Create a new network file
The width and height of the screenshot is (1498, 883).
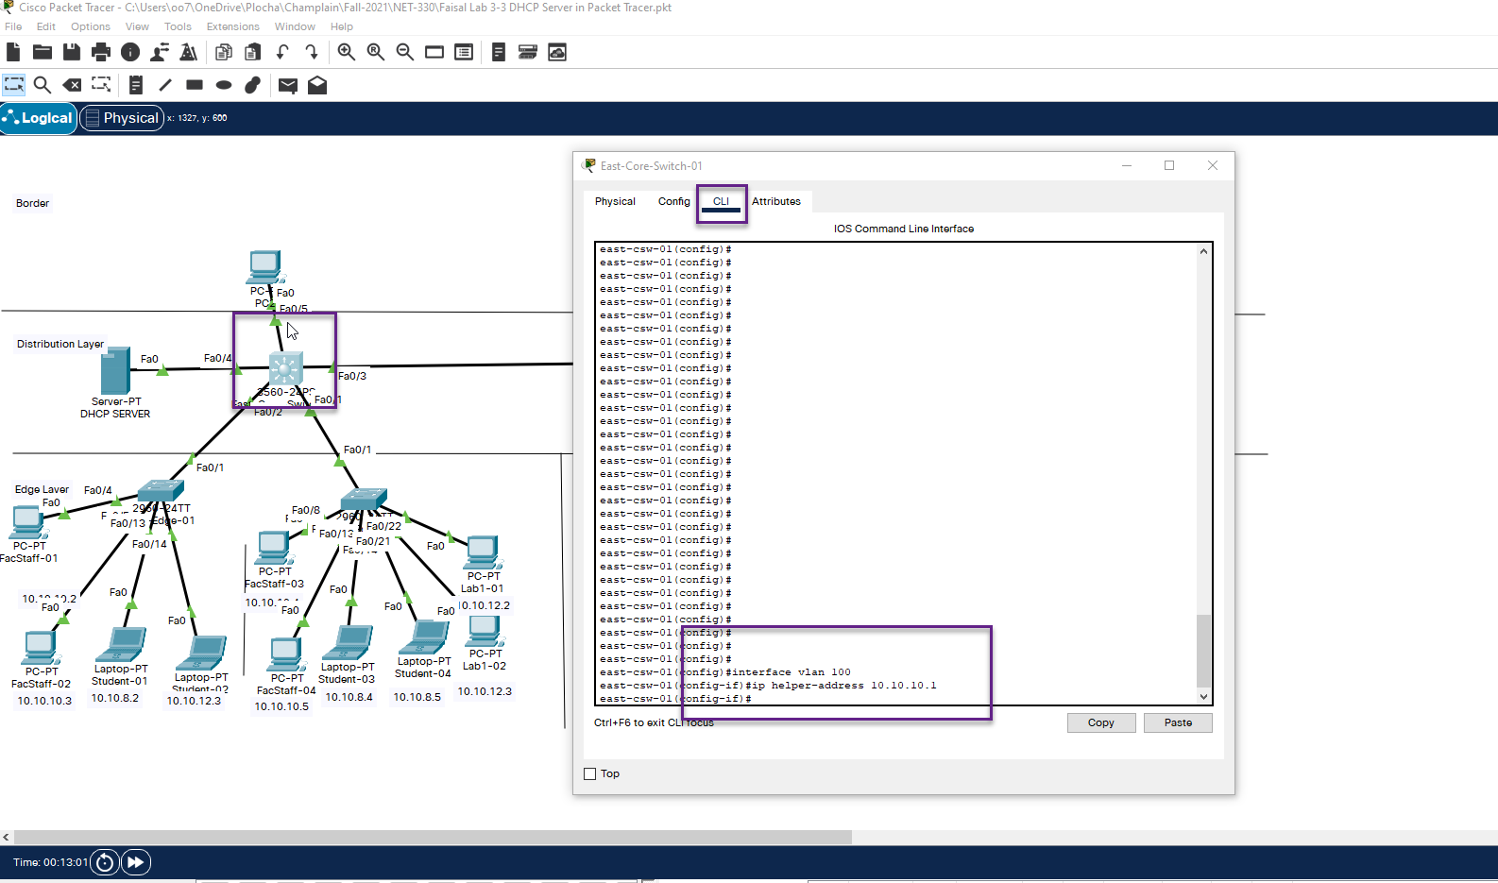point(13,52)
